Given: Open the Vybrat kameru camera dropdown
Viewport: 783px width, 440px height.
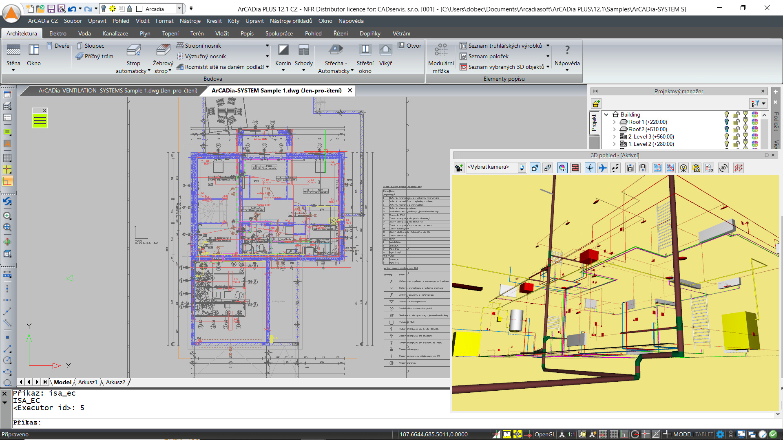Looking at the screenshot, I should tap(522, 167).
